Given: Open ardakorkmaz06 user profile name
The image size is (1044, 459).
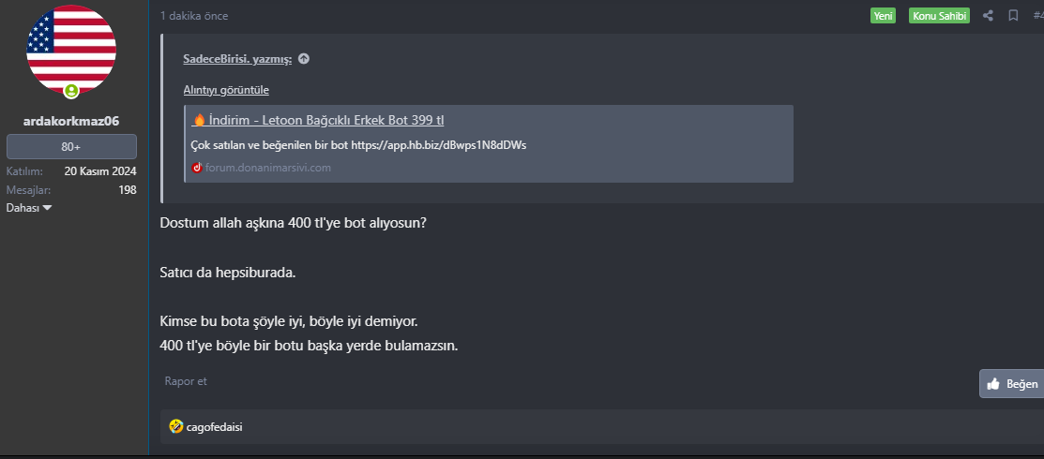Looking at the screenshot, I should (x=71, y=121).
